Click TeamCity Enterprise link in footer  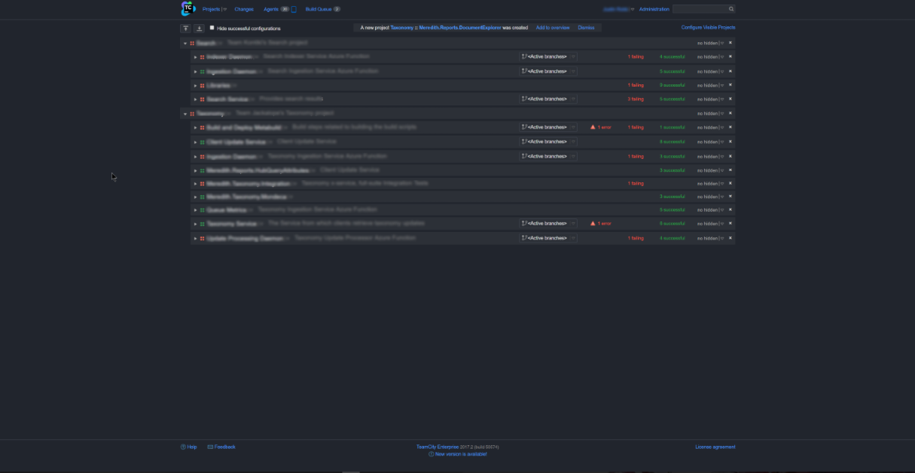[438, 447]
